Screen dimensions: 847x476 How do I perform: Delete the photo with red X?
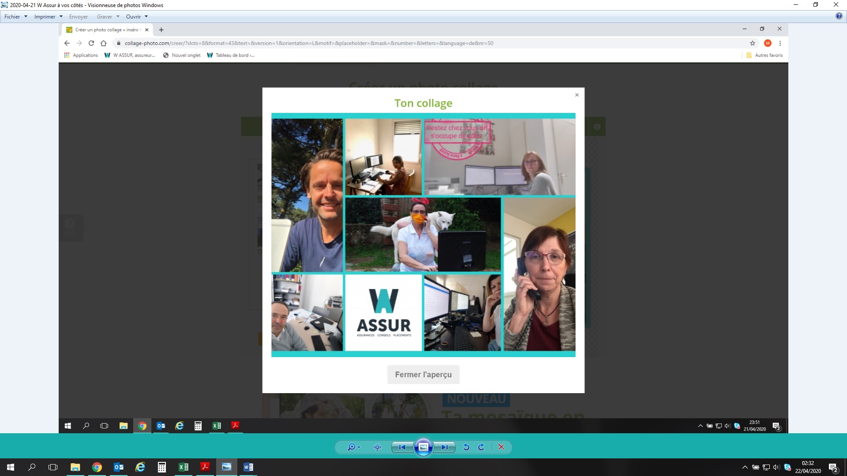[x=501, y=447]
